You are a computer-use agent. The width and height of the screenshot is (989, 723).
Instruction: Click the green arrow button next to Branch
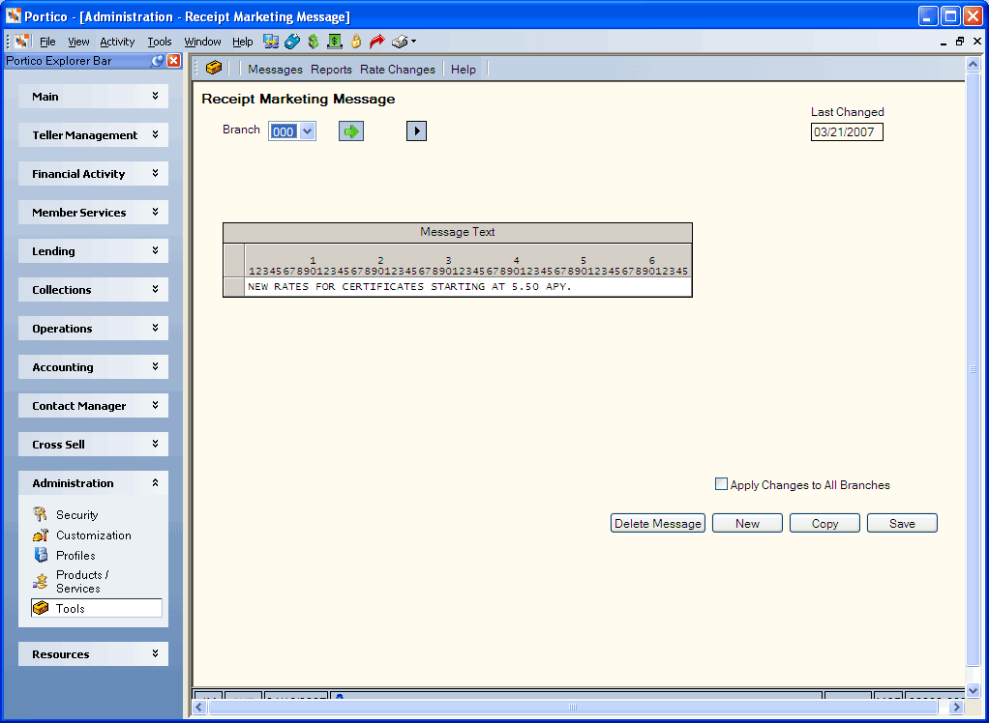(351, 131)
